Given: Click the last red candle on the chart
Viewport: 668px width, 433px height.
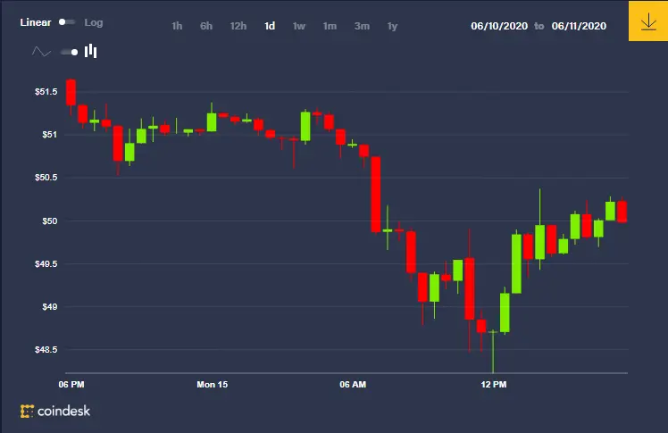Looking at the screenshot, I should tap(622, 212).
